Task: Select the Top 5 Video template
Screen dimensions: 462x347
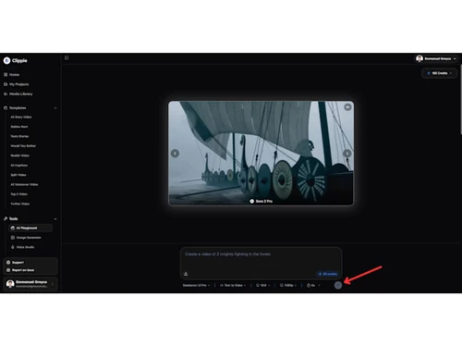Action: pos(18,194)
